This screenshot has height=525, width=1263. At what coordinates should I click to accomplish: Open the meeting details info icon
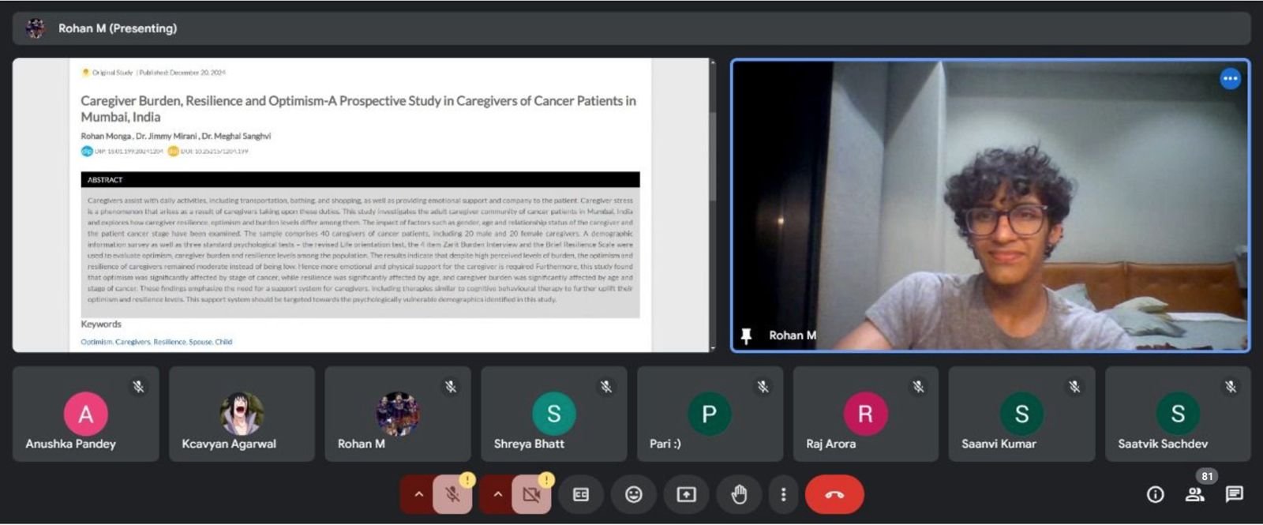click(x=1155, y=494)
